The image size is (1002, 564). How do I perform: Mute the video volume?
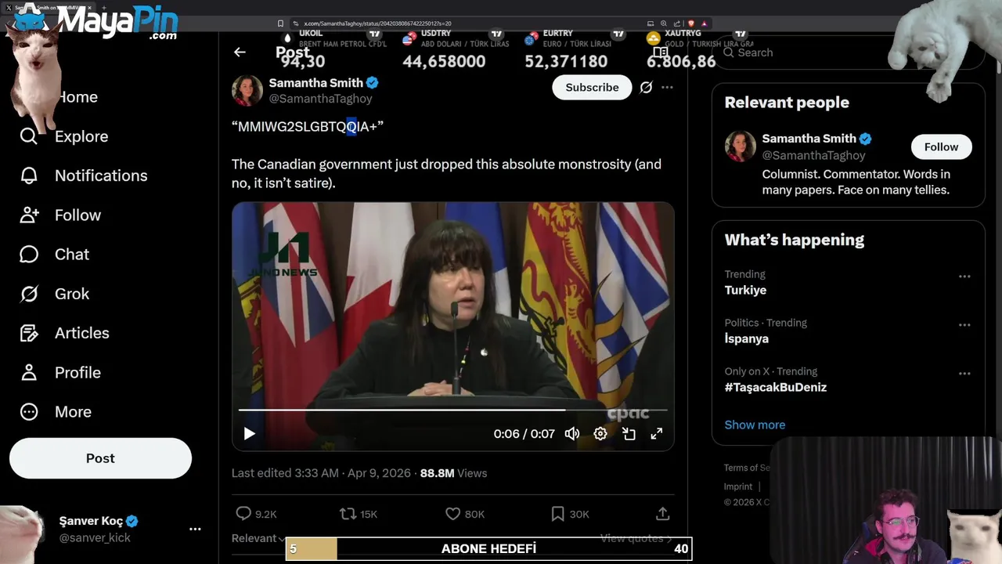pyautogui.click(x=572, y=433)
